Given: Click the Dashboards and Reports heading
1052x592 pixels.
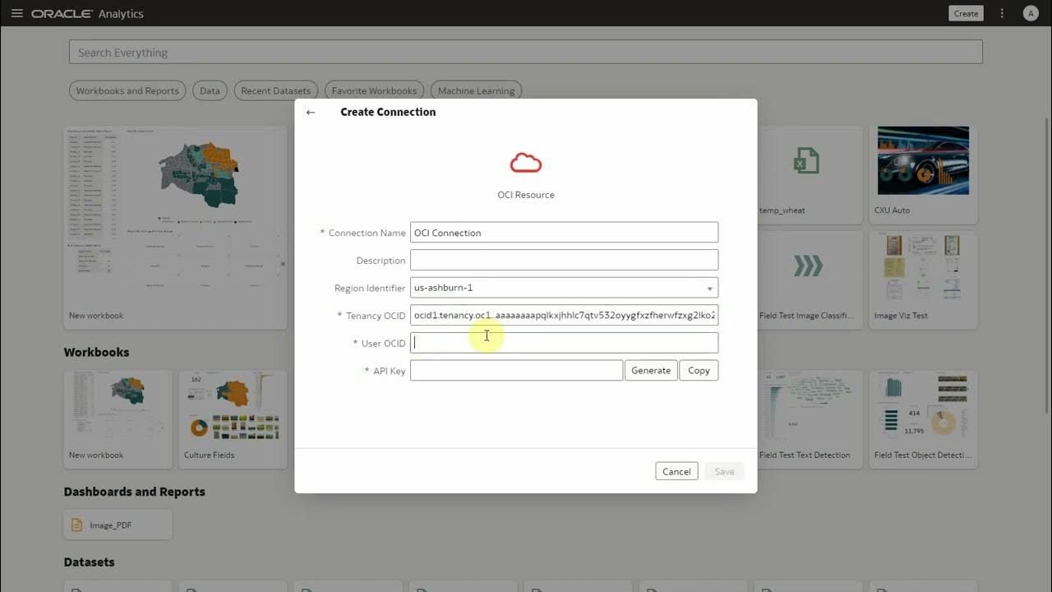Looking at the screenshot, I should click(134, 492).
